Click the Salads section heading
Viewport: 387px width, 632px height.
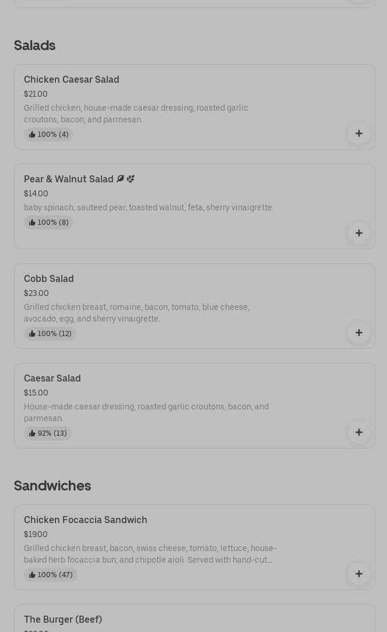tap(34, 45)
